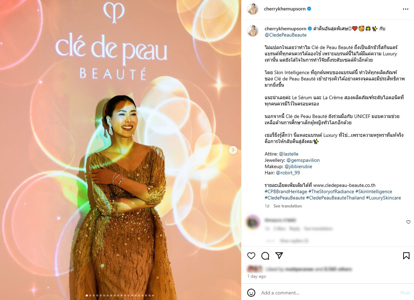Open the header profile avatar
Screen dimensions: 414x300
click(x=252, y=9)
